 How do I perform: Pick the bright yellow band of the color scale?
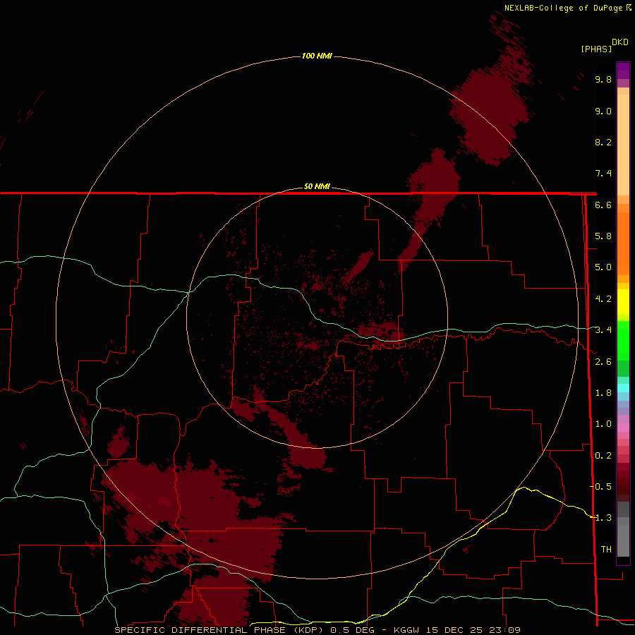coord(623,302)
